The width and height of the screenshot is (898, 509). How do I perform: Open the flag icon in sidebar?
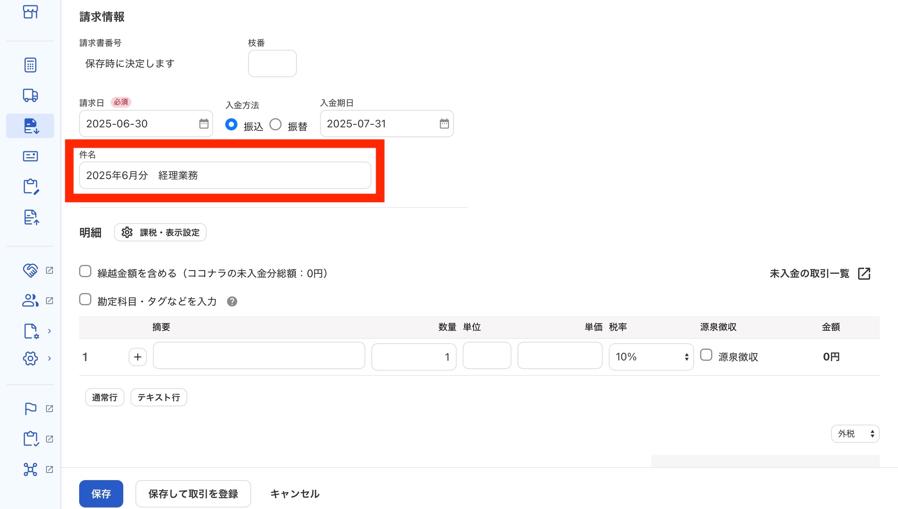point(30,409)
